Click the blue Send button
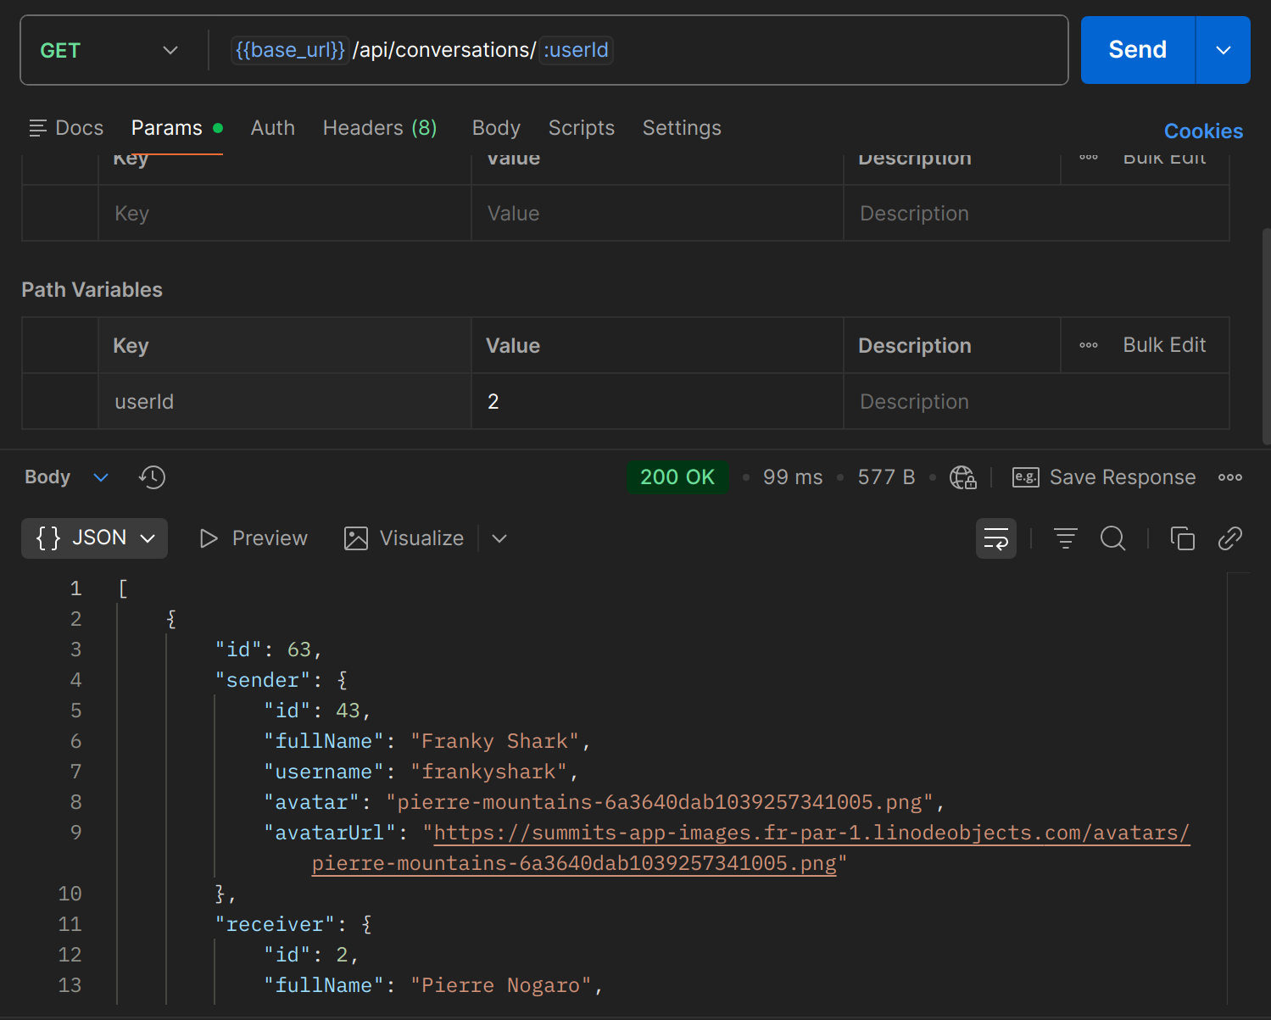 (1137, 50)
